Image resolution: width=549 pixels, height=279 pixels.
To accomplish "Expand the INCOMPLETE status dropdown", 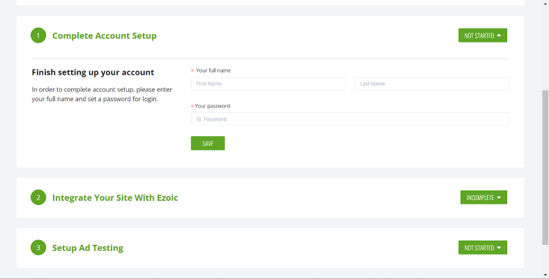I will 484,197.
